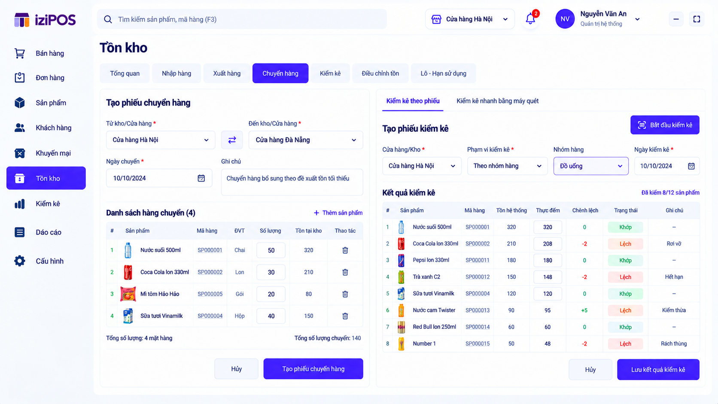Open Lô - Hạn sử dụng tab
718x404 pixels.
click(443, 73)
